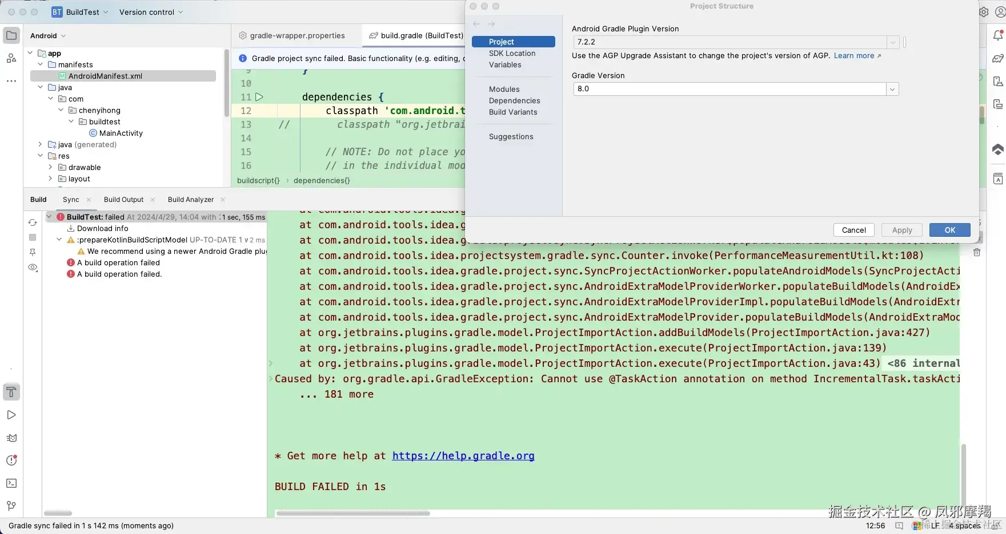Image resolution: width=1006 pixels, height=534 pixels.
Task: Go forward with the Project Structure right arrow
Action: click(491, 24)
